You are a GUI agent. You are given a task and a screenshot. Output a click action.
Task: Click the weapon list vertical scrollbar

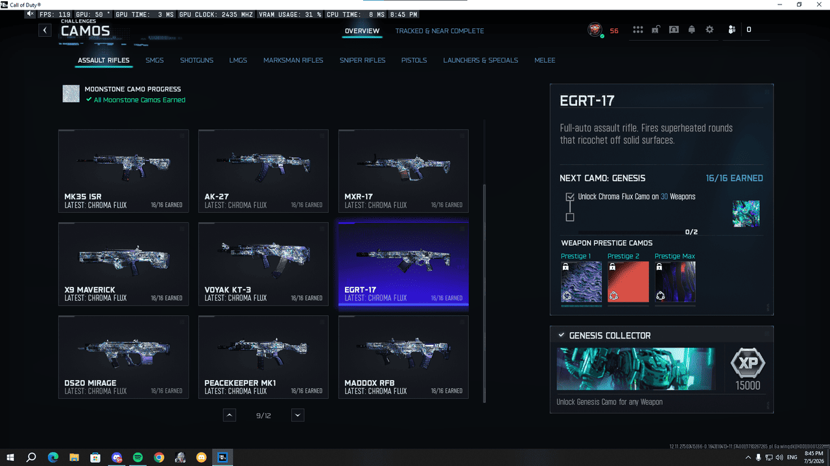coord(485,294)
